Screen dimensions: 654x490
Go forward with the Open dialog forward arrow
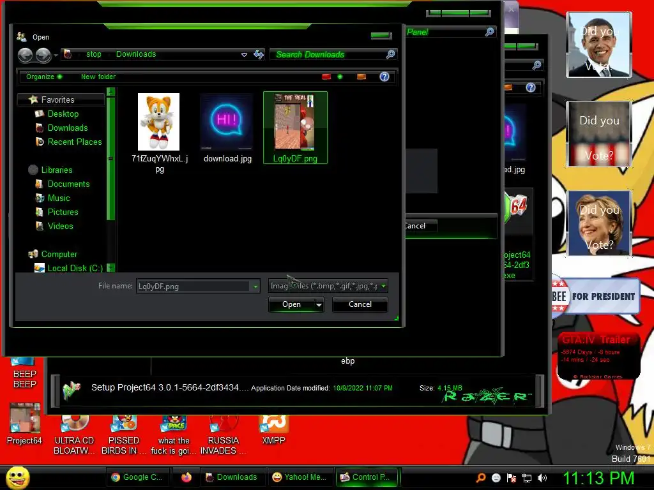[43, 55]
